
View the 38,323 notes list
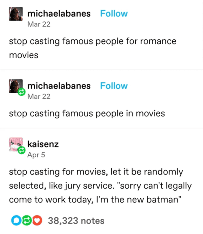pos(76,220)
